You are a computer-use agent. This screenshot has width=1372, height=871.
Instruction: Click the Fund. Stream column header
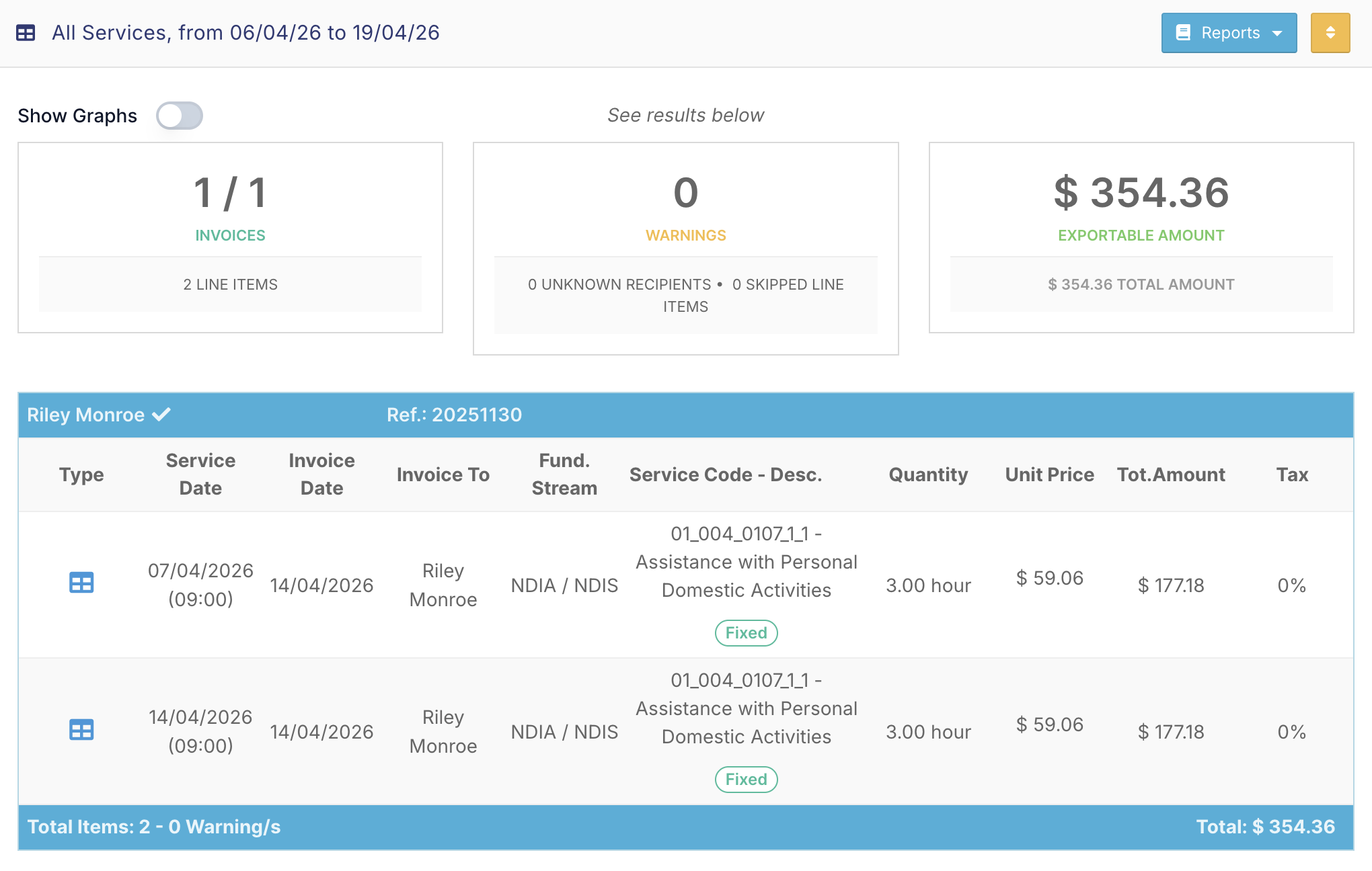point(564,474)
